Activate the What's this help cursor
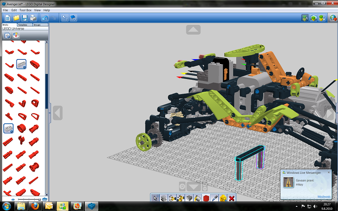The width and height of the screenshot is (338, 211). click(x=65, y=18)
